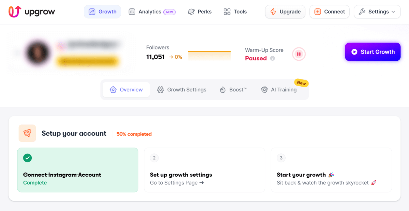This screenshot has width=409, height=211.
Task: Open the Connect account menu
Action: [329, 11]
